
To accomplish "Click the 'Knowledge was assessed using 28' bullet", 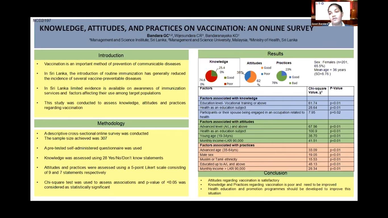I will pos(104,158).
